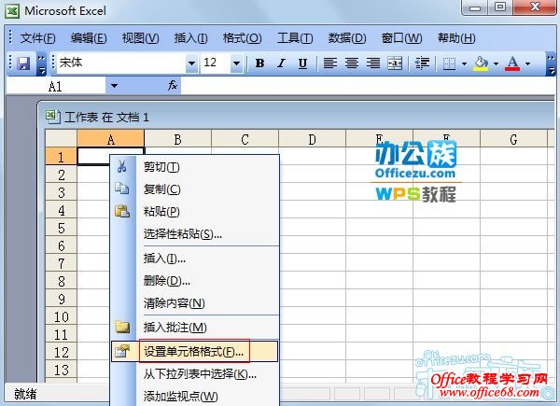
Task: Click the Save floppy disk icon
Action: pos(23,63)
